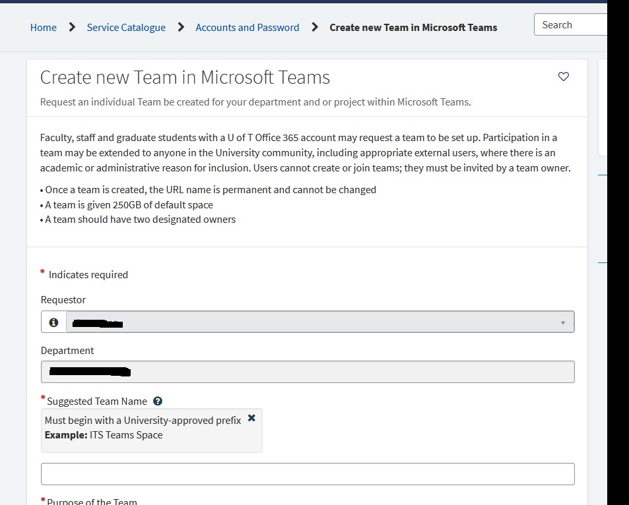The width and height of the screenshot is (629, 505).
Task: Open Accounts and Password breadcrumb
Action: click(x=247, y=28)
